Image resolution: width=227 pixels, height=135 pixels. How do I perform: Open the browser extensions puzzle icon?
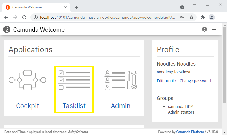pos(203,18)
